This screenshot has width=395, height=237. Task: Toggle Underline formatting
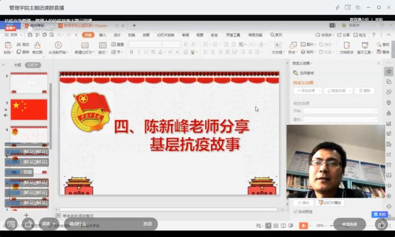[x=146, y=52]
